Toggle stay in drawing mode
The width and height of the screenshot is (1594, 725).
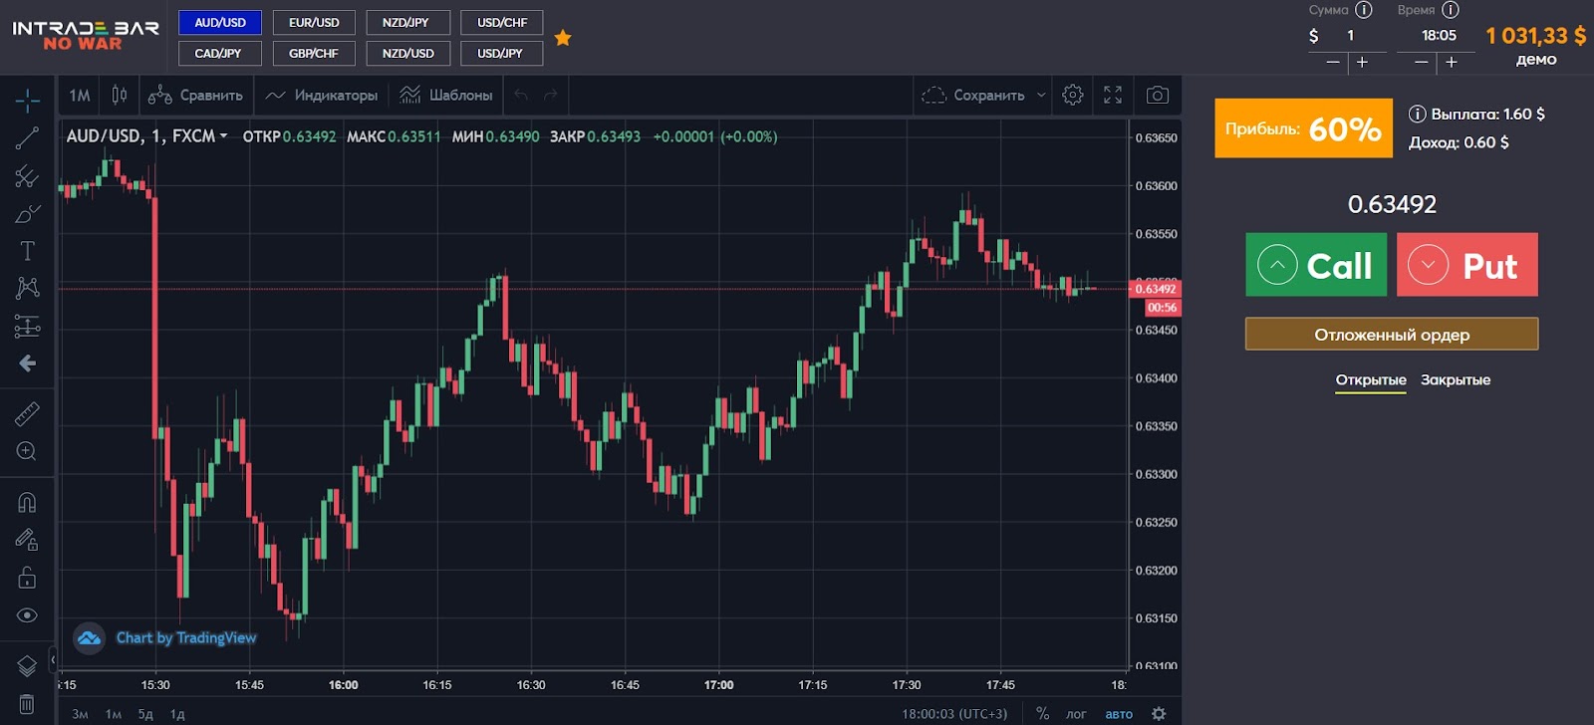(x=27, y=540)
